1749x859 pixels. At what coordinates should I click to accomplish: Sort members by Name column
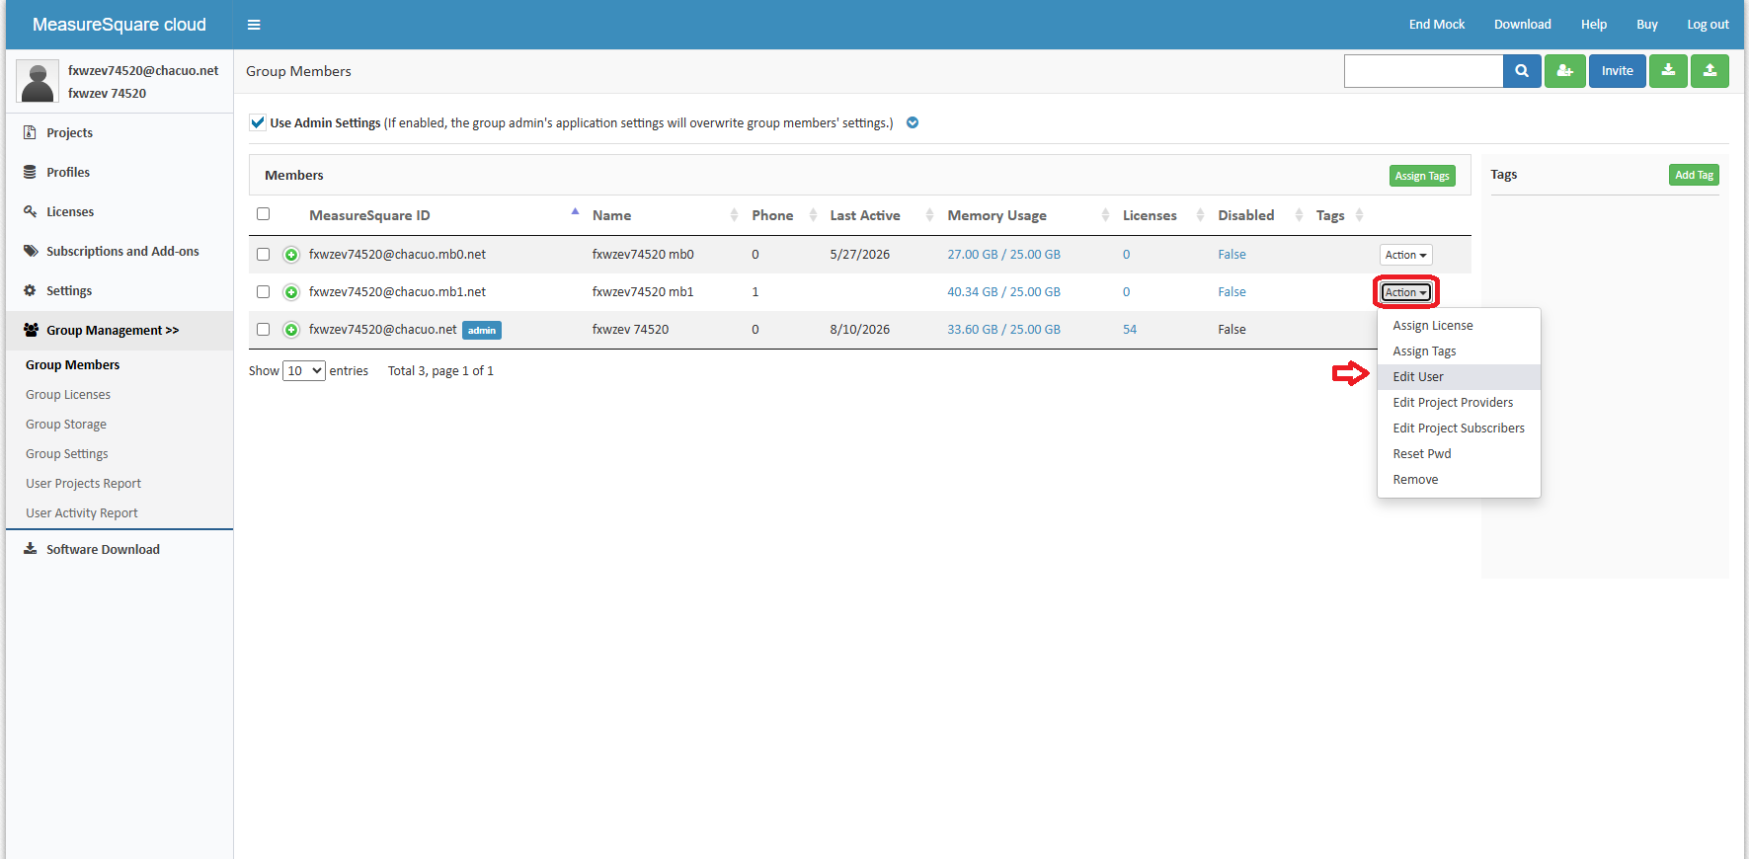coord(611,215)
